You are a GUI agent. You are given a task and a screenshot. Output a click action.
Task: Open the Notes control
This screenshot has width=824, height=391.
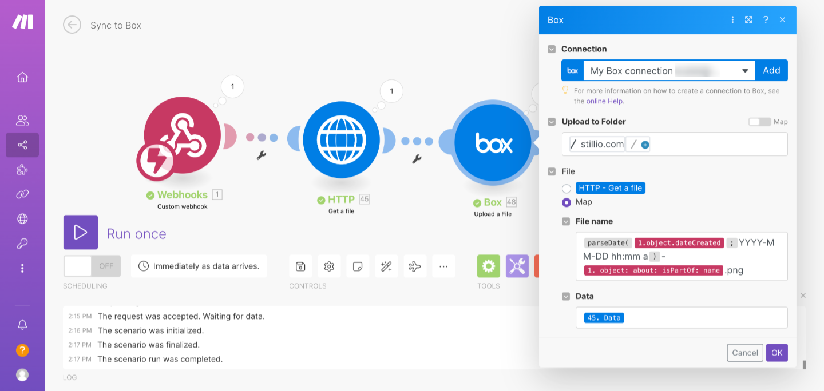(x=358, y=266)
